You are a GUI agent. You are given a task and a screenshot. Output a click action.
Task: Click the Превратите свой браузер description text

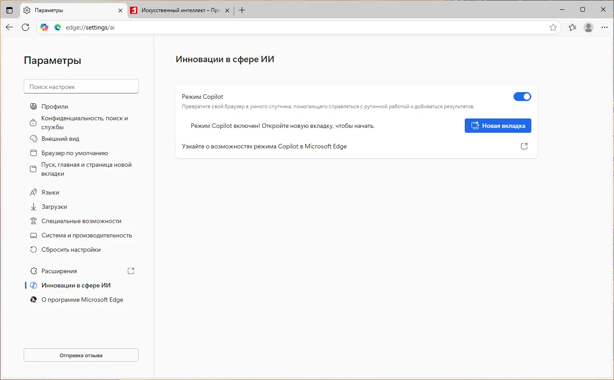328,107
